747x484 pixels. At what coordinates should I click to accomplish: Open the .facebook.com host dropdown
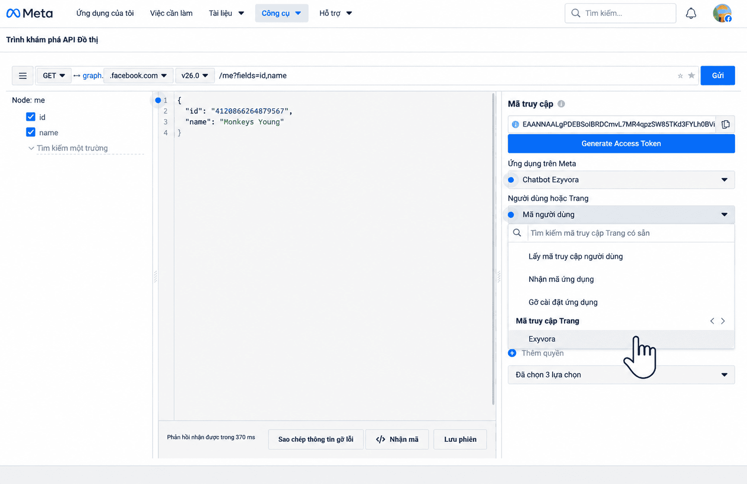(138, 76)
